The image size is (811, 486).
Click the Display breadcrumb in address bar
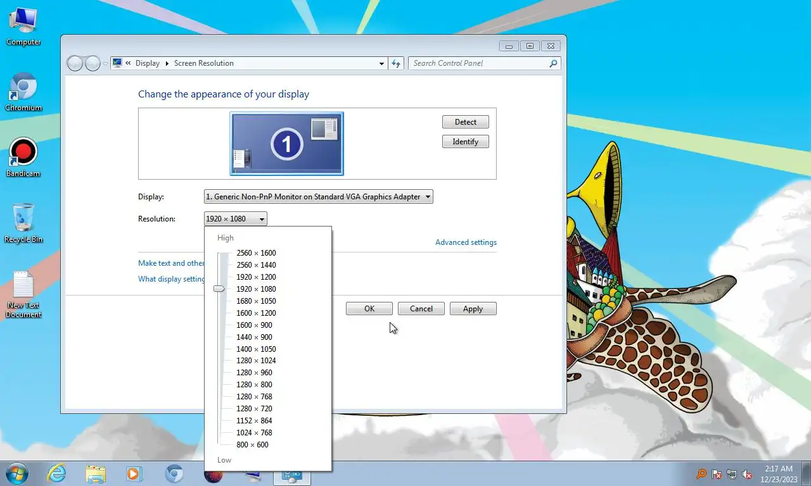(x=148, y=63)
